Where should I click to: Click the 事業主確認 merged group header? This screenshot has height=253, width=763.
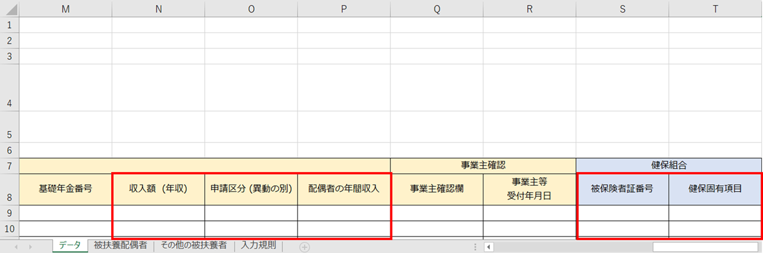pos(483,166)
